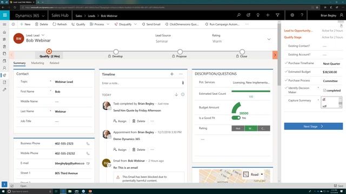Click the Next Stage button

[314, 126]
